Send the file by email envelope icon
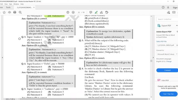 pyautogui.click(x=174, y=12)
